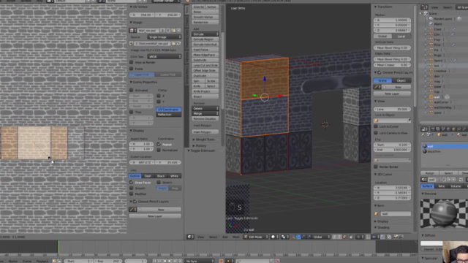Click the diffuse color swatch

(x=431, y=243)
